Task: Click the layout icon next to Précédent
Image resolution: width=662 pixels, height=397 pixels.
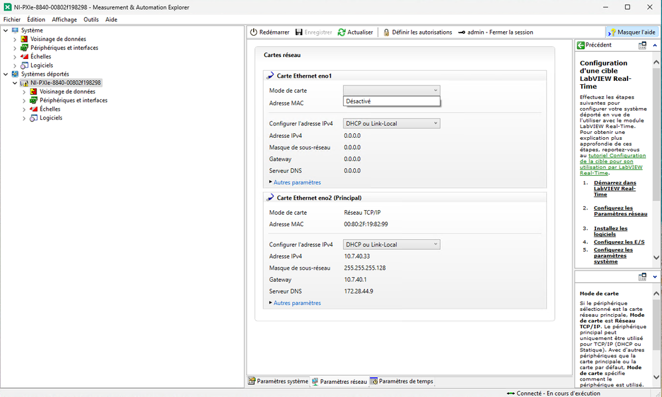Action: (x=642, y=45)
